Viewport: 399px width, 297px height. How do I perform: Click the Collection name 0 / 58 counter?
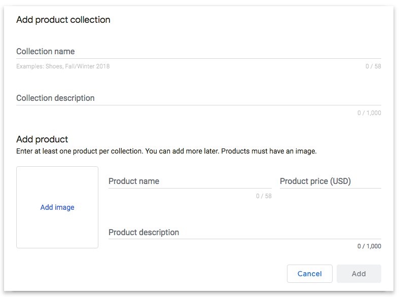373,66
